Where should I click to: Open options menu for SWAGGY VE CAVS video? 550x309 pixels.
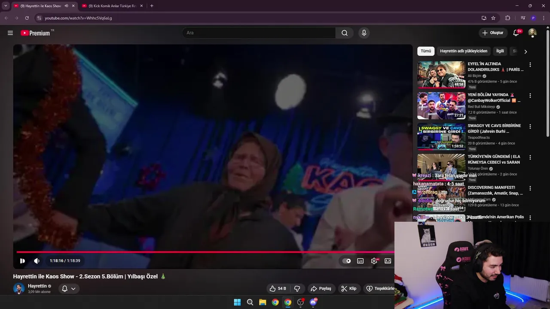pyautogui.click(x=530, y=127)
